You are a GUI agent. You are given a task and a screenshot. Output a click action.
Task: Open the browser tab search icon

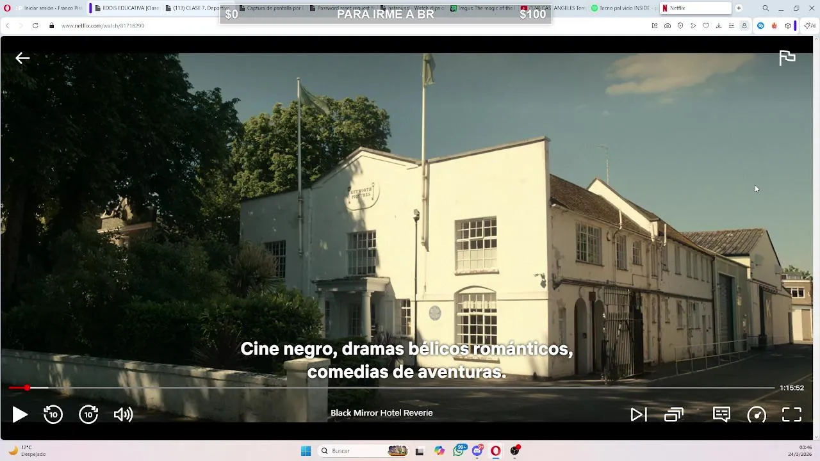click(x=766, y=8)
